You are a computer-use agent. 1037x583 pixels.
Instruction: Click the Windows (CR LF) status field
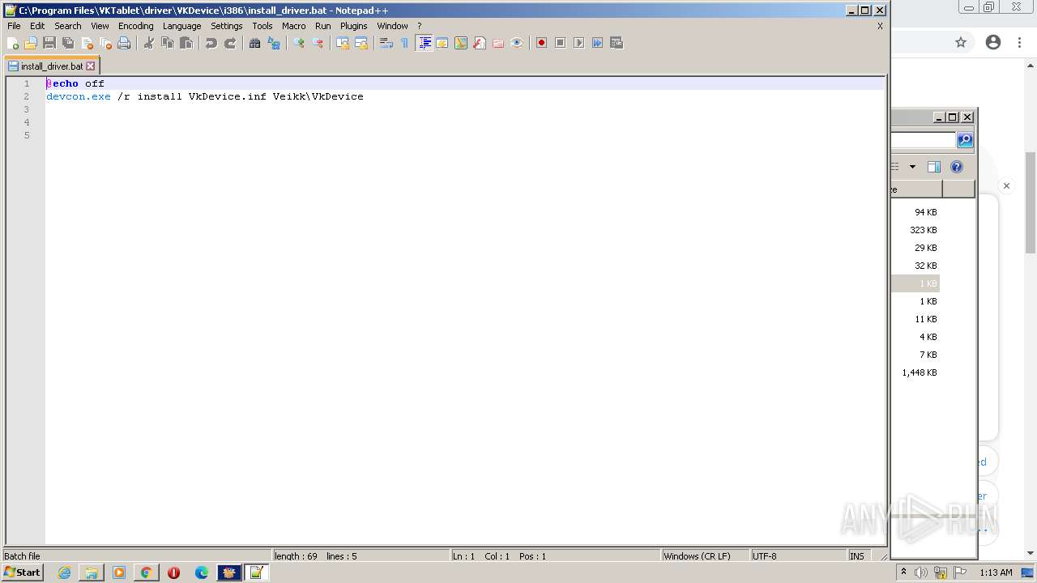click(705, 556)
